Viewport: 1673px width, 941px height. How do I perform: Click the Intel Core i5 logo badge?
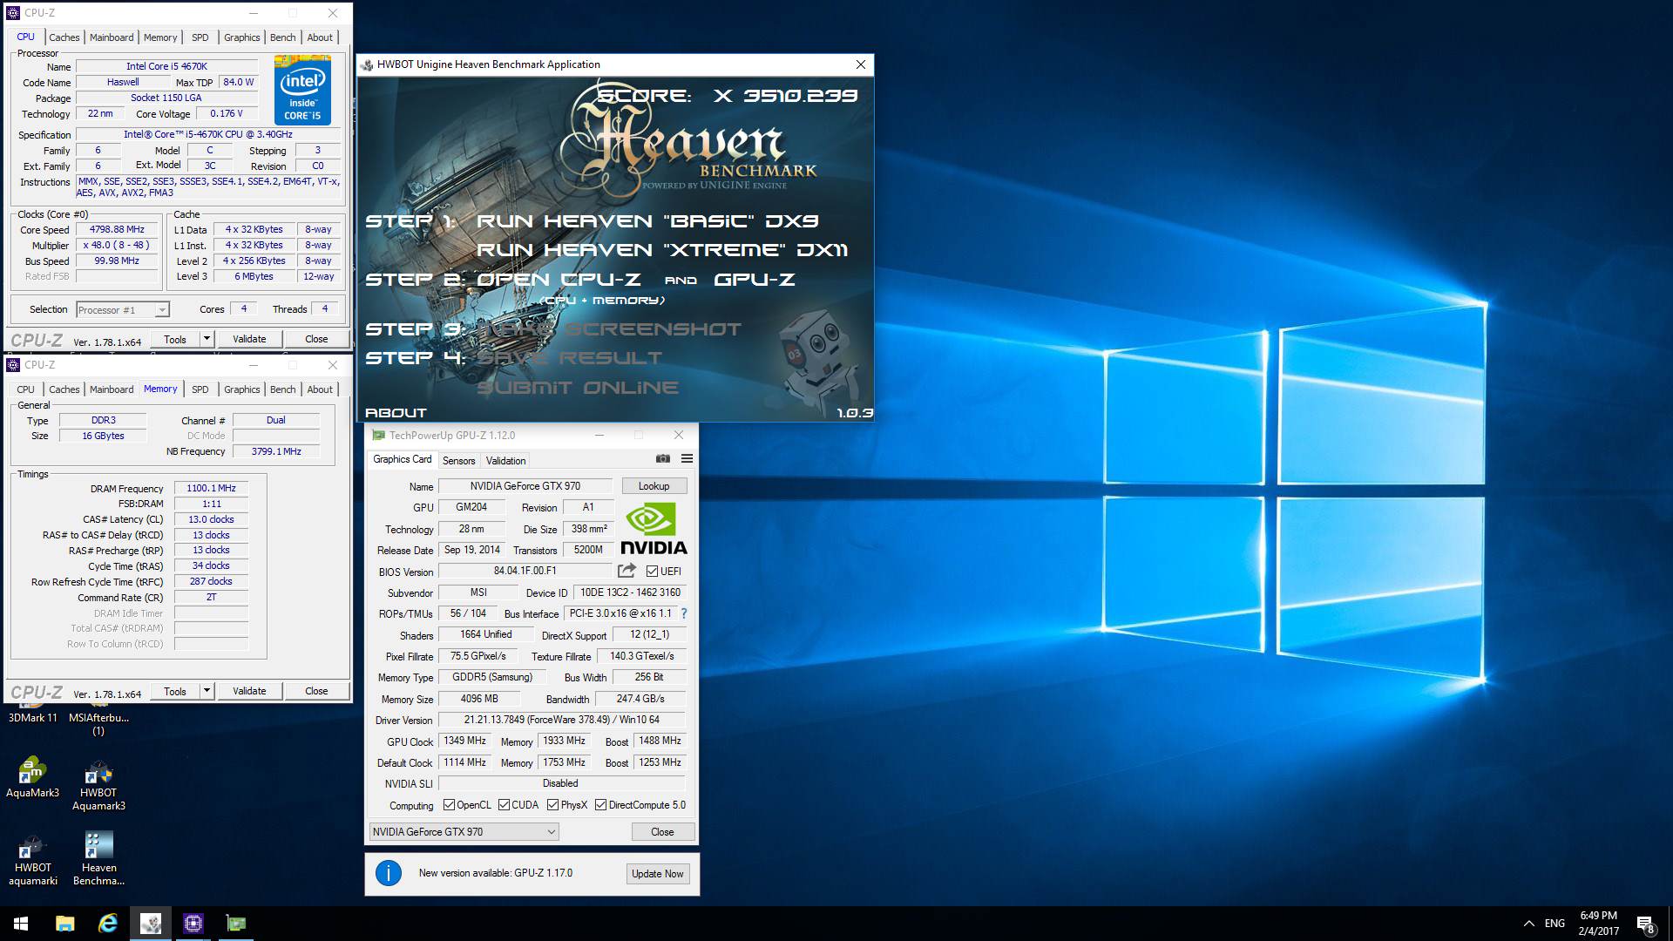[x=302, y=90]
